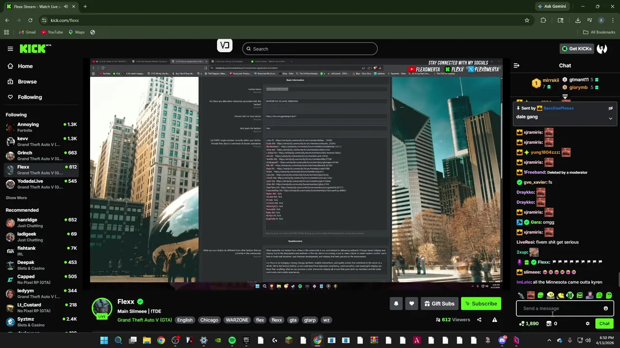Hide the pinned message

[x=610, y=108]
